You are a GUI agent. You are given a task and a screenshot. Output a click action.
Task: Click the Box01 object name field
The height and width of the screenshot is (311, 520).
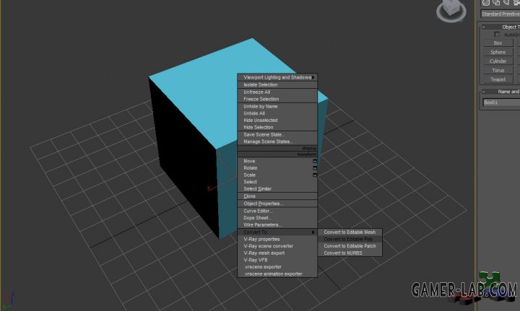coord(500,102)
